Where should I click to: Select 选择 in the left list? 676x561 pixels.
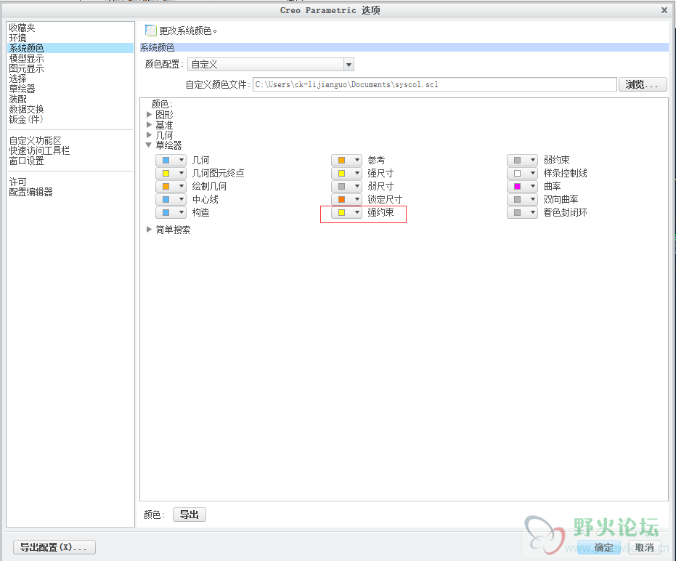click(17, 78)
